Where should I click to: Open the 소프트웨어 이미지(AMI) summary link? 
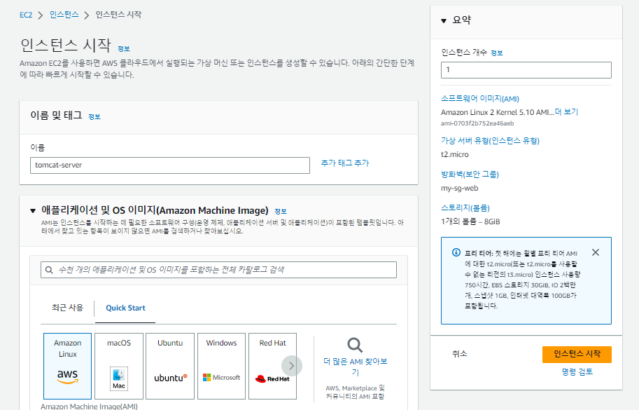click(x=480, y=99)
